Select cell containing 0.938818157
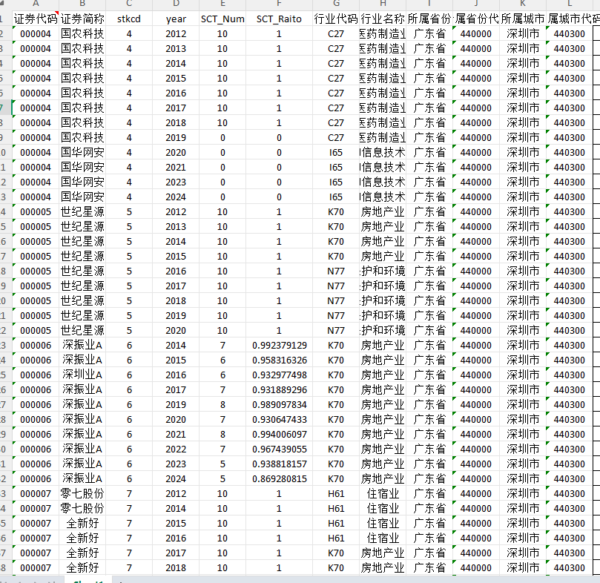This screenshot has height=583, width=600. tap(279, 464)
